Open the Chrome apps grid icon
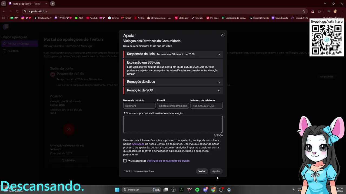Image resolution: width=346 pixels, height=194 pixels. pyautogui.click(x=4, y=18)
